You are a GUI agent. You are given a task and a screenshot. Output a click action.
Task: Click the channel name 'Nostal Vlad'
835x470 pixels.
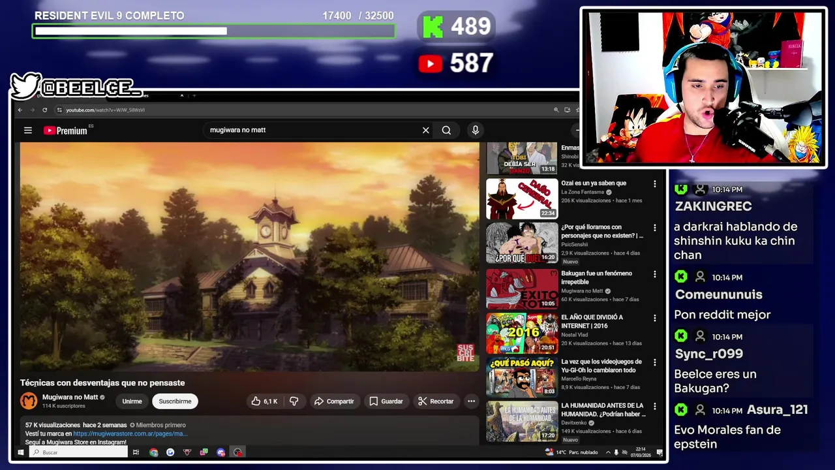tap(575, 335)
